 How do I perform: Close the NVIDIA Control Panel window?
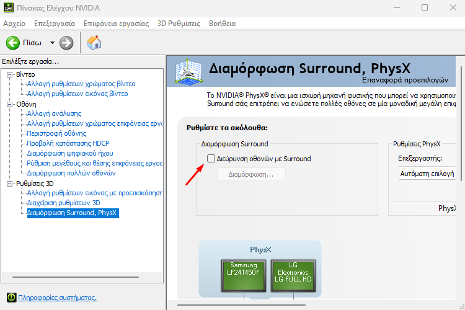pos(453,7)
